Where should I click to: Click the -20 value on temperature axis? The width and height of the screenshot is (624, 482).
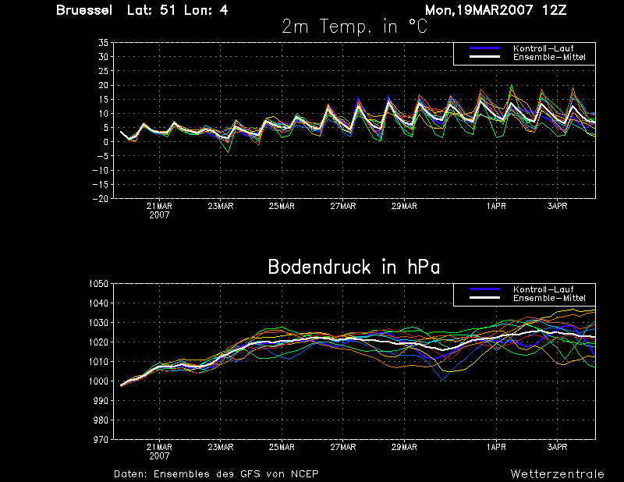pyautogui.click(x=100, y=199)
